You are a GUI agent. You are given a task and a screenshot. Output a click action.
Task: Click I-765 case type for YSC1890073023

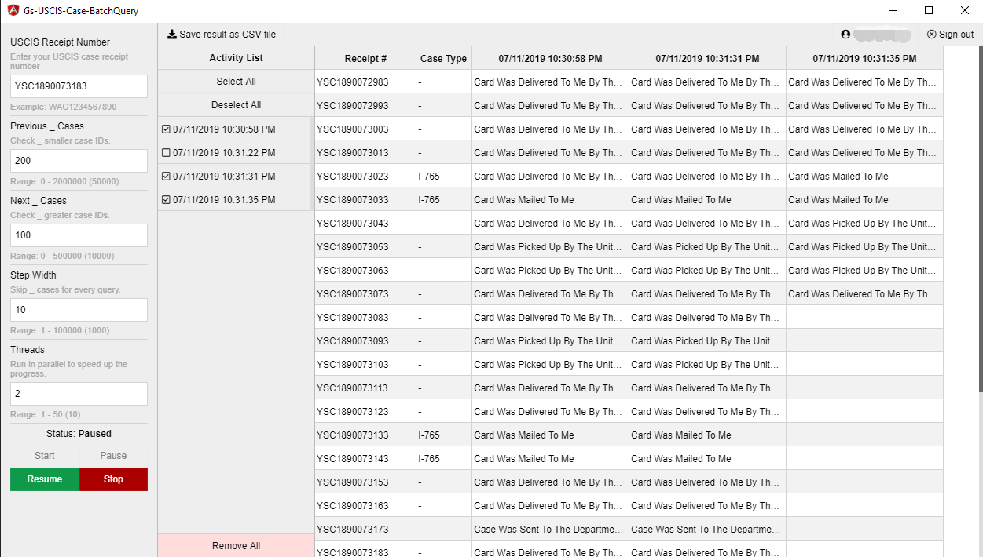(444, 177)
